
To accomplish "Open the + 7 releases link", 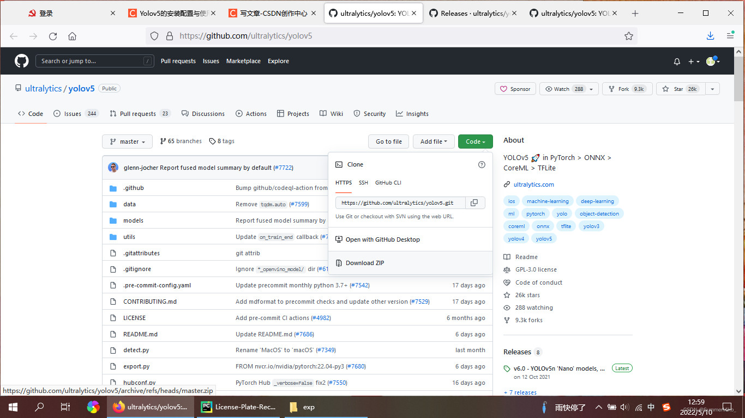I will (x=520, y=392).
